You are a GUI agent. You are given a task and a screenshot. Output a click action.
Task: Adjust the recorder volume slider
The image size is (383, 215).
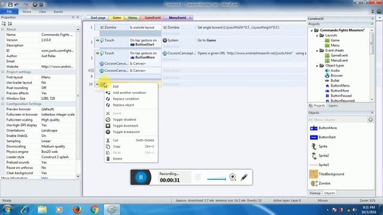(x=217, y=179)
